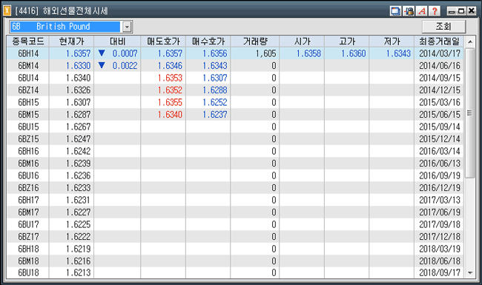The width and height of the screenshot is (482, 285).
Task: Click the 저가 column header
Action: point(392,41)
